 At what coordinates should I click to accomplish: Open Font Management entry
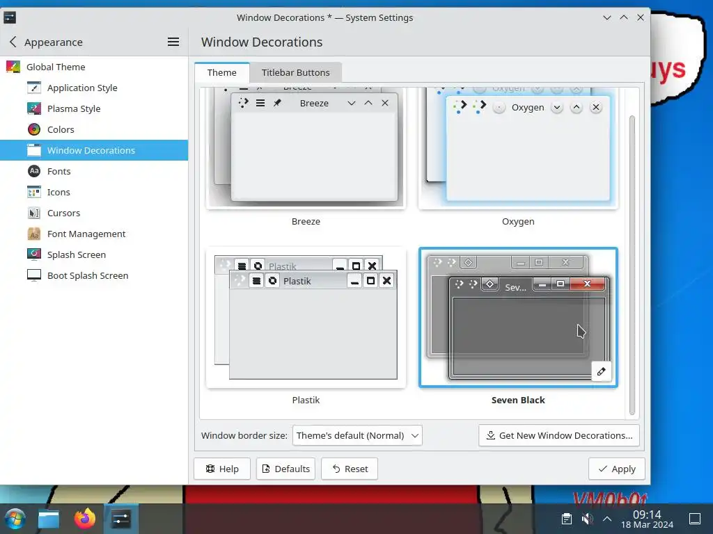(94, 234)
